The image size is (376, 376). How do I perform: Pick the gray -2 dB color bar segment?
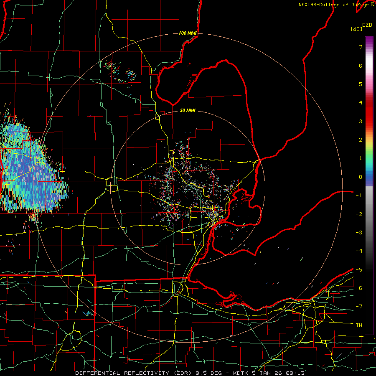point(369,214)
